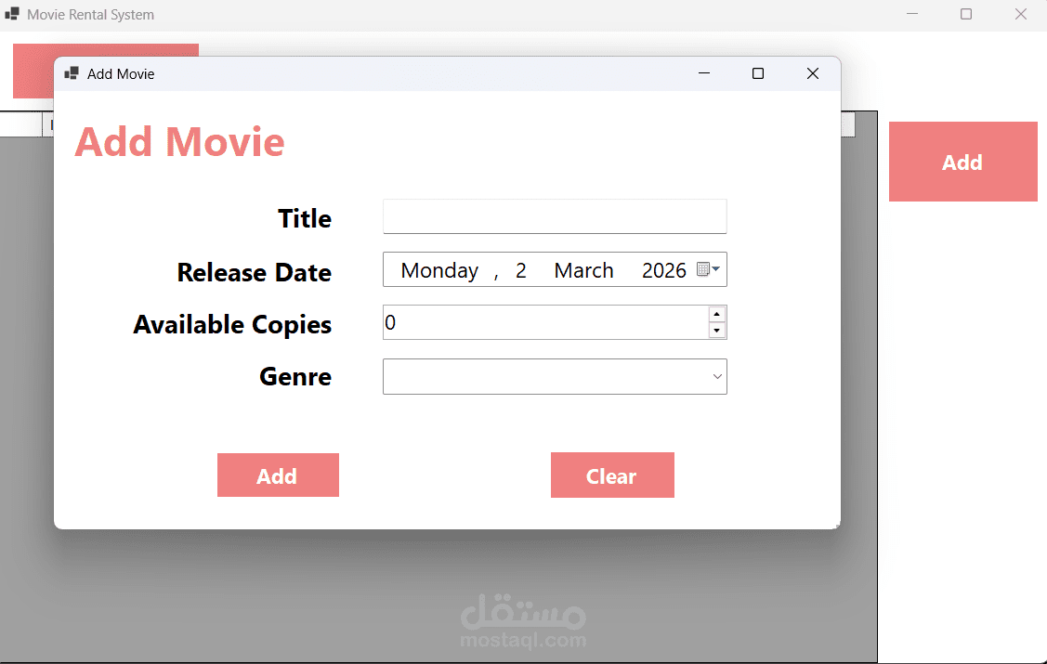
Task: Select the year 2026 in Release Date
Action: point(663,270)
